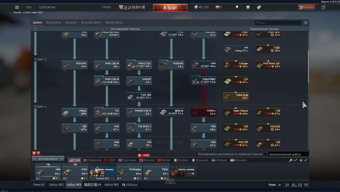Select the M18 GMC vehicle card
The height and width of the screenshot is (192, 340).
point(74,65)
